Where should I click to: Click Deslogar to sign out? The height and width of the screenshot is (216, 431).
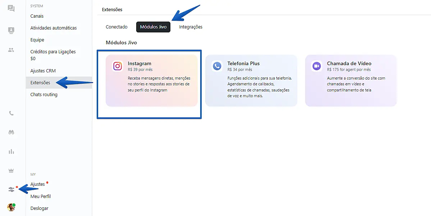click(39, 208)
